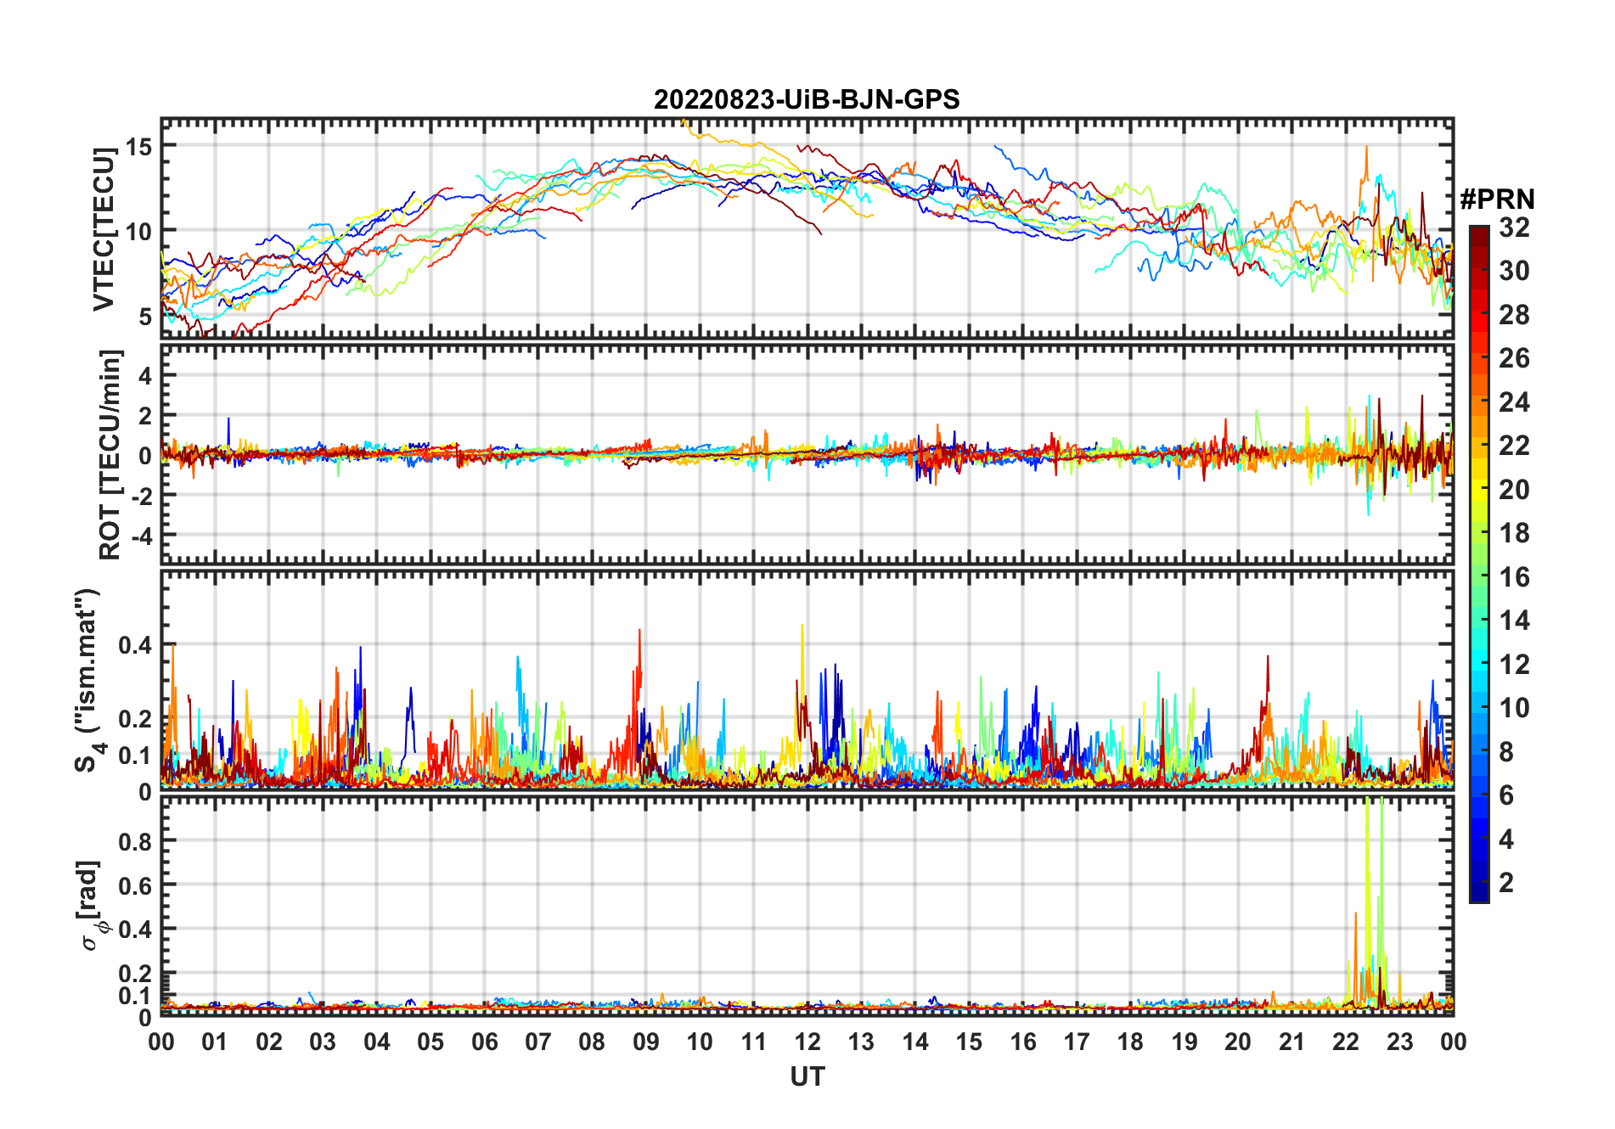This screenshot has width=1615, height=1129.
Task: Click UT axis hour label 04
Action: 377,1042
